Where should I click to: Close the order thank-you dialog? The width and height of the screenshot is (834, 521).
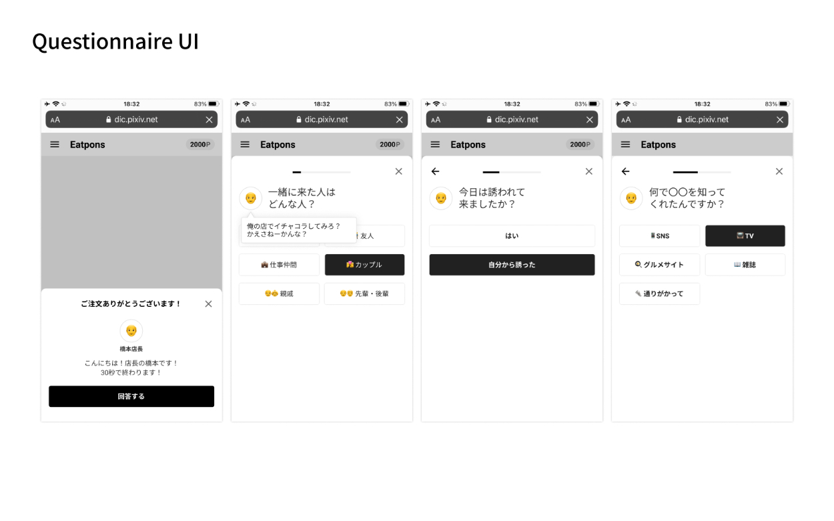(208, 304)
